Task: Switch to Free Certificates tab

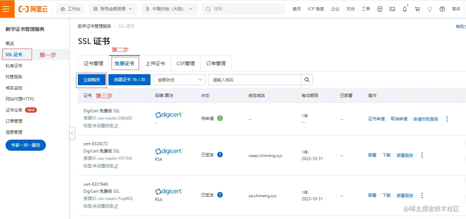Action: (124, 63)
